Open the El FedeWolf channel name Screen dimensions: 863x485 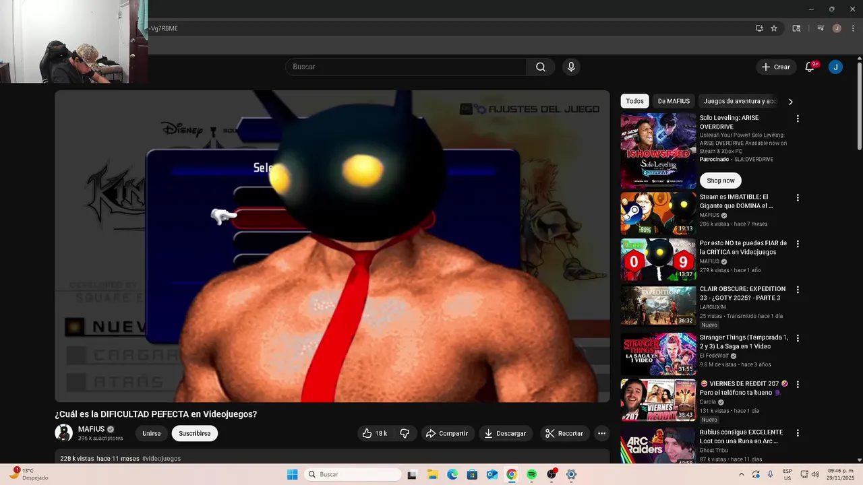714,356
